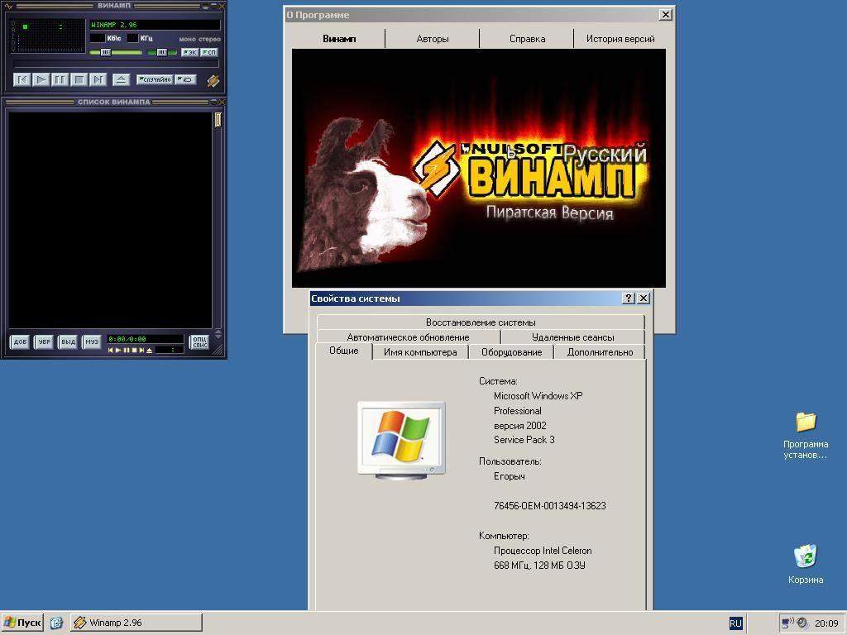
Task: Click the Windows XP monitor logo image
Action: click(x=401, y=442)
